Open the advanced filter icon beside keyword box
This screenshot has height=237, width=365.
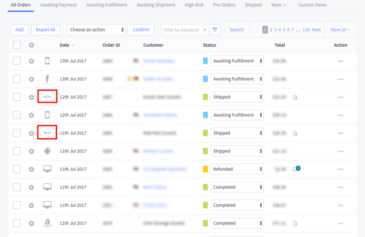click(215, 30)
